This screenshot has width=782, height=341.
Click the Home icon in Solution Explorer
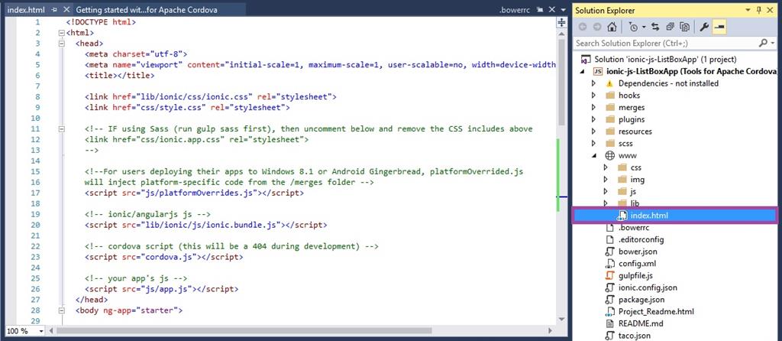pos(612,27)
